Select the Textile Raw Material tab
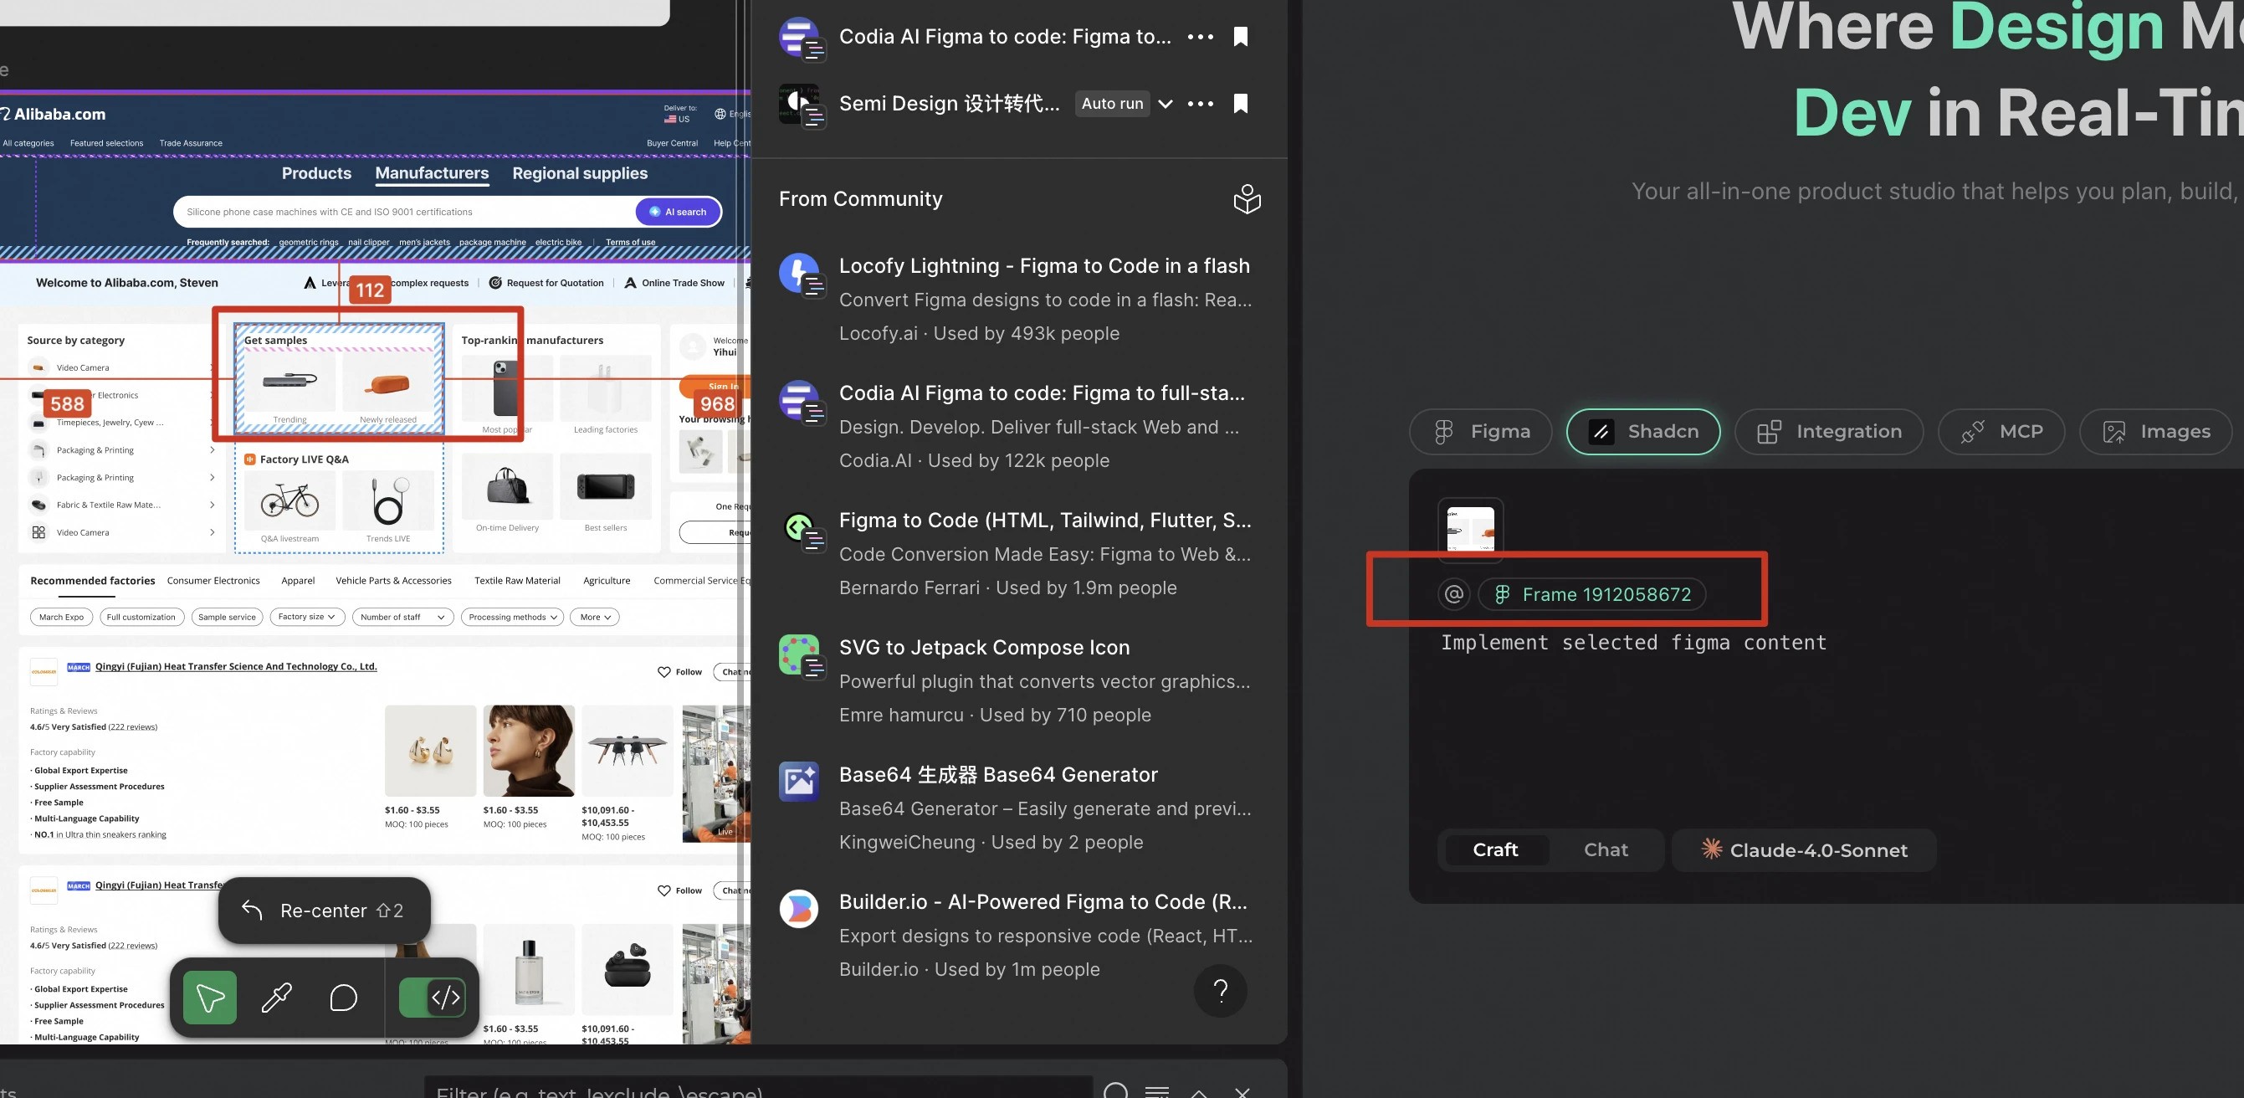 [517, 580]
